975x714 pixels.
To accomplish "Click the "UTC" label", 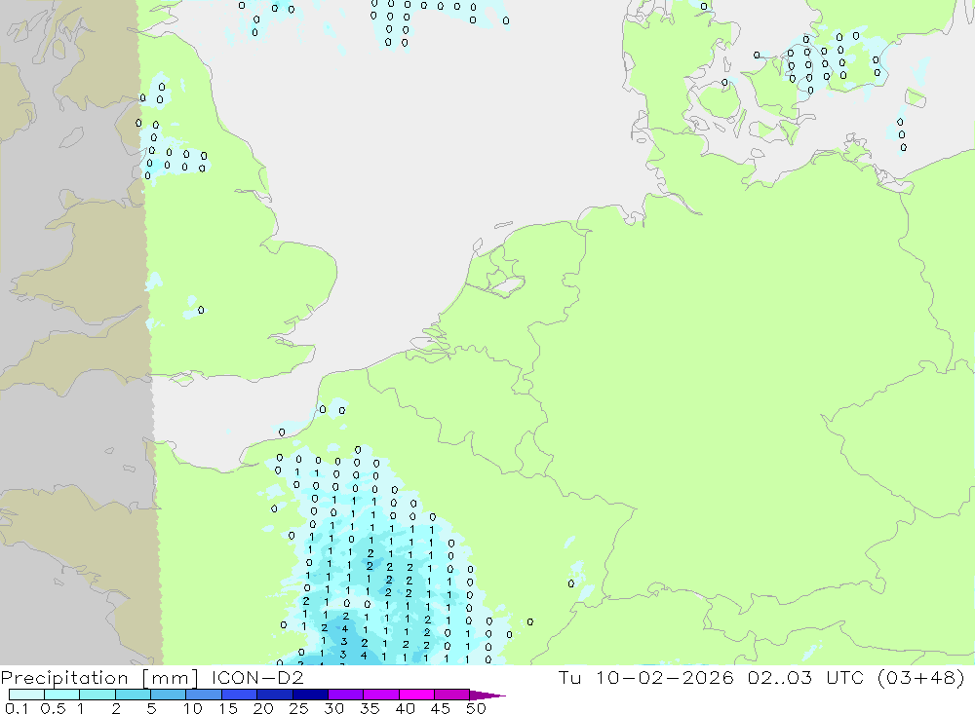I will [845, 677].
